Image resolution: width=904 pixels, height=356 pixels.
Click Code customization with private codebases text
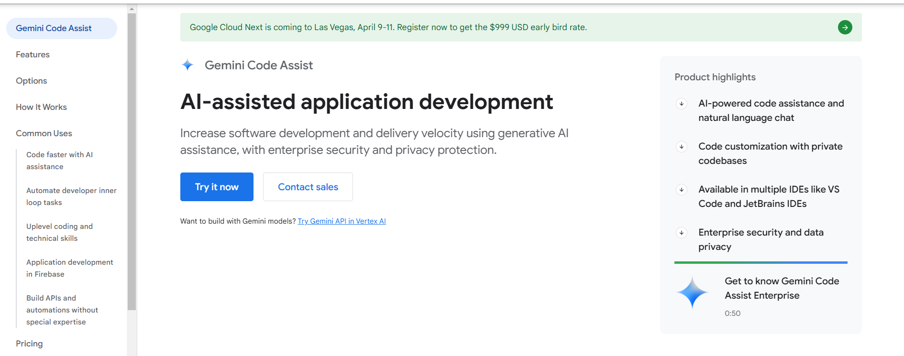[770, 153]
